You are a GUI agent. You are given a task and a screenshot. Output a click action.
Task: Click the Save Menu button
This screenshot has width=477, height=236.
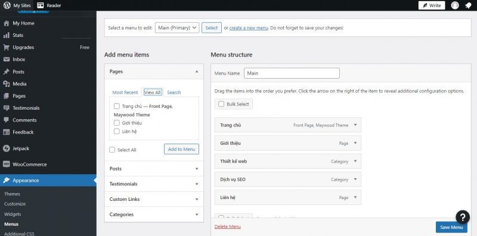tap(451, 227)
